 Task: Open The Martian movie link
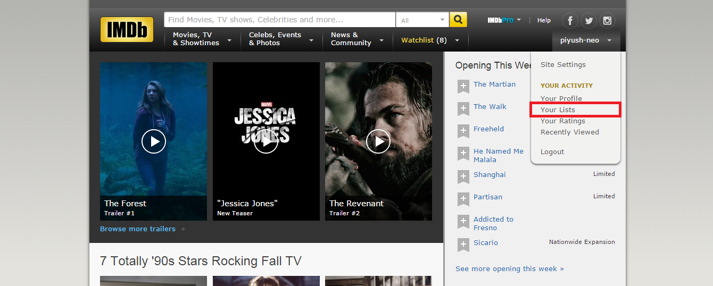coord(494,85)
